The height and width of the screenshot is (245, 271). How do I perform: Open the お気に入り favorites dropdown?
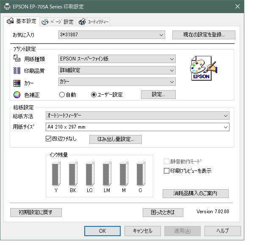[x=111, y=35]
